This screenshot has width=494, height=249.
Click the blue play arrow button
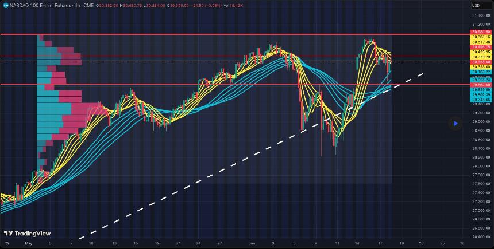click(x=456, y=124)
